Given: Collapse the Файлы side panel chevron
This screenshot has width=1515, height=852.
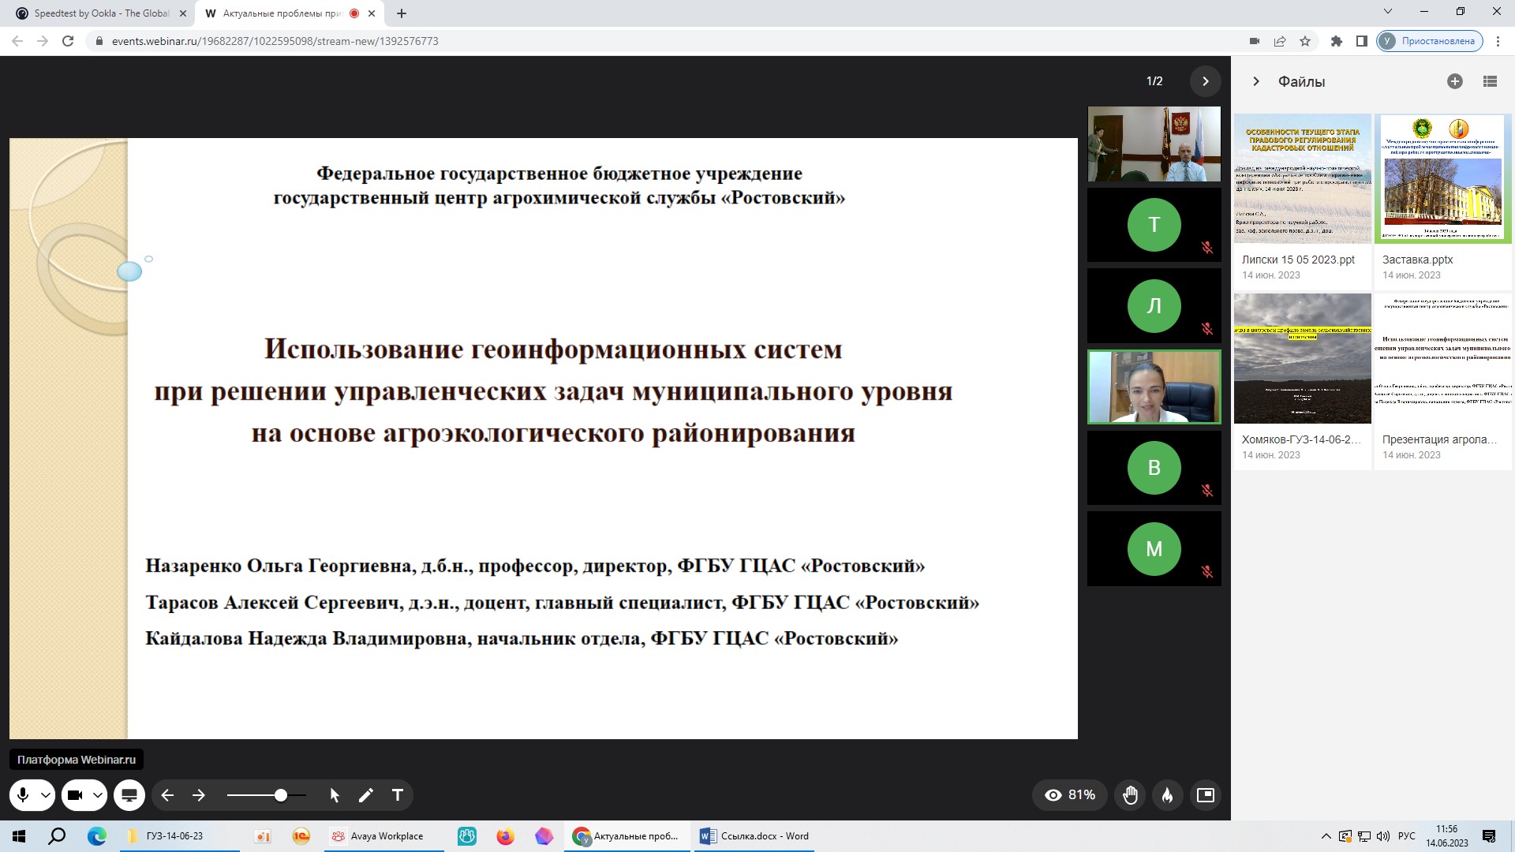Looking at the screenshot, I should pos(1256,81).
